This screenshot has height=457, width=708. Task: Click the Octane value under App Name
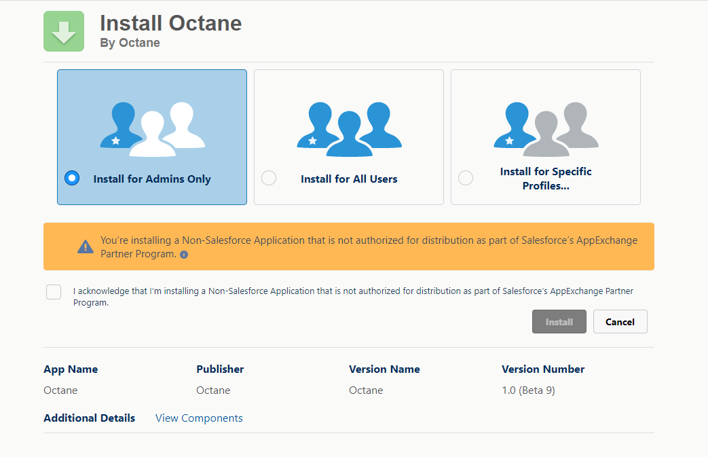point(60,390)
